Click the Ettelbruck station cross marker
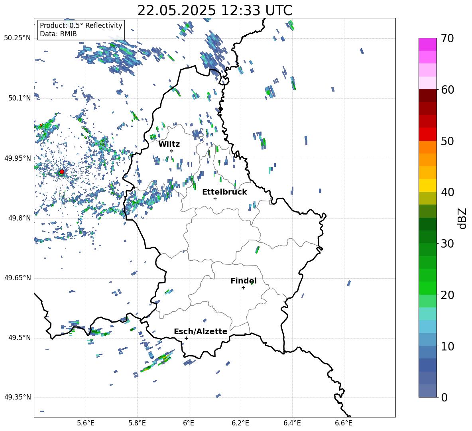Viewport: 472px width, 431px height. 215,199
